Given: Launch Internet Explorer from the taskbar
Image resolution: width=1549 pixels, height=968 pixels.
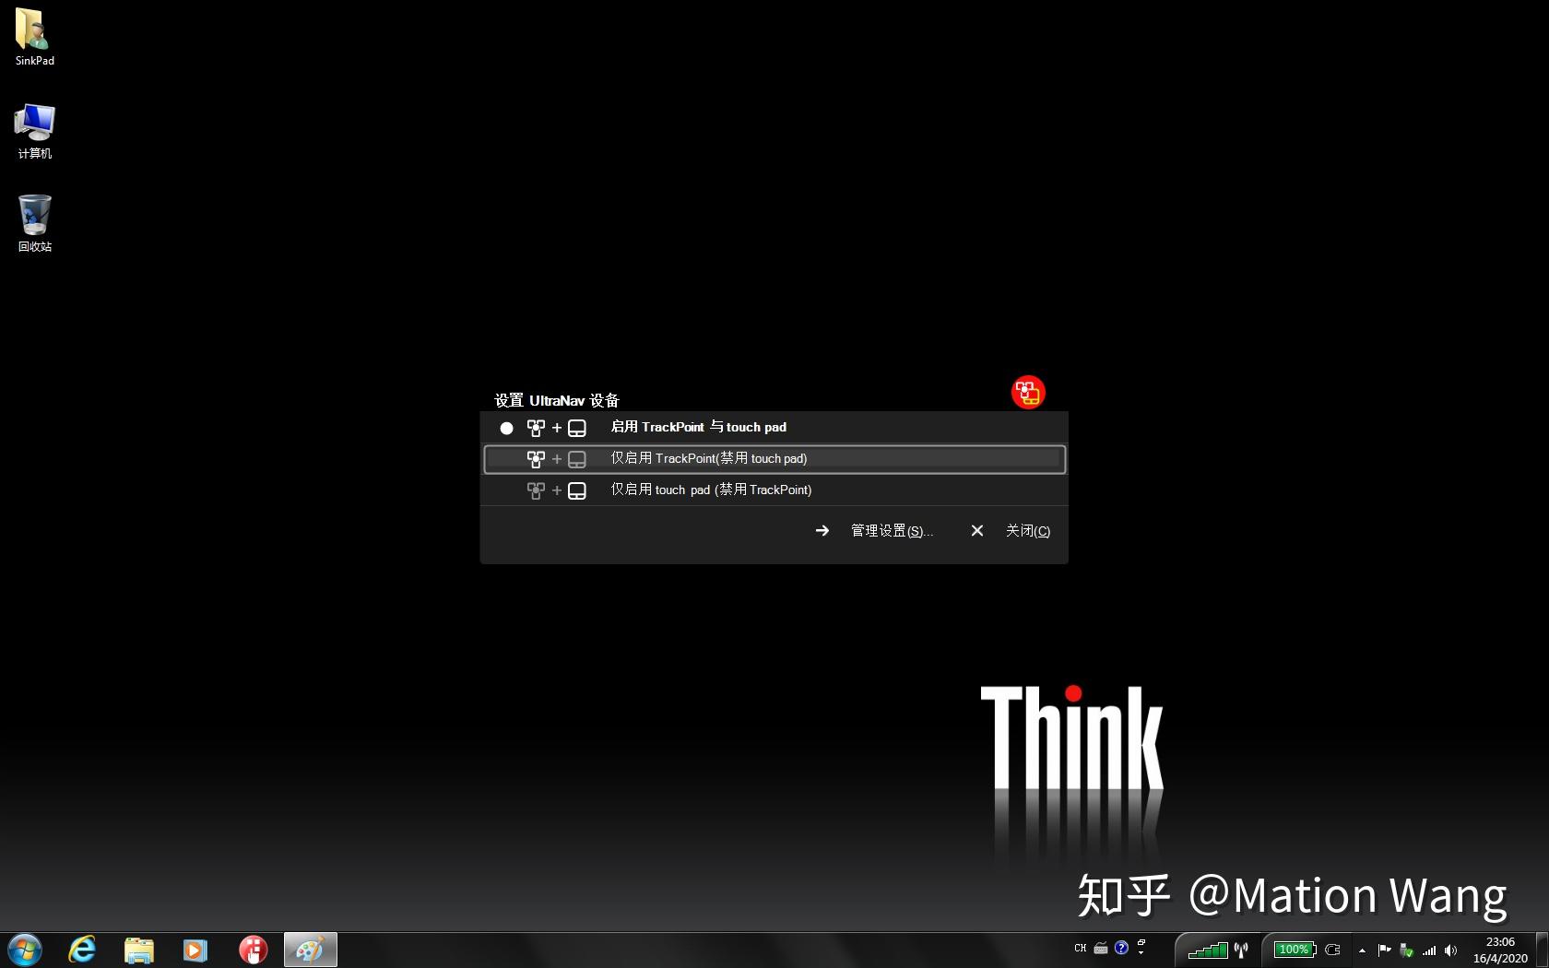Looking at the screenshot, I should (x=81, y=950).
